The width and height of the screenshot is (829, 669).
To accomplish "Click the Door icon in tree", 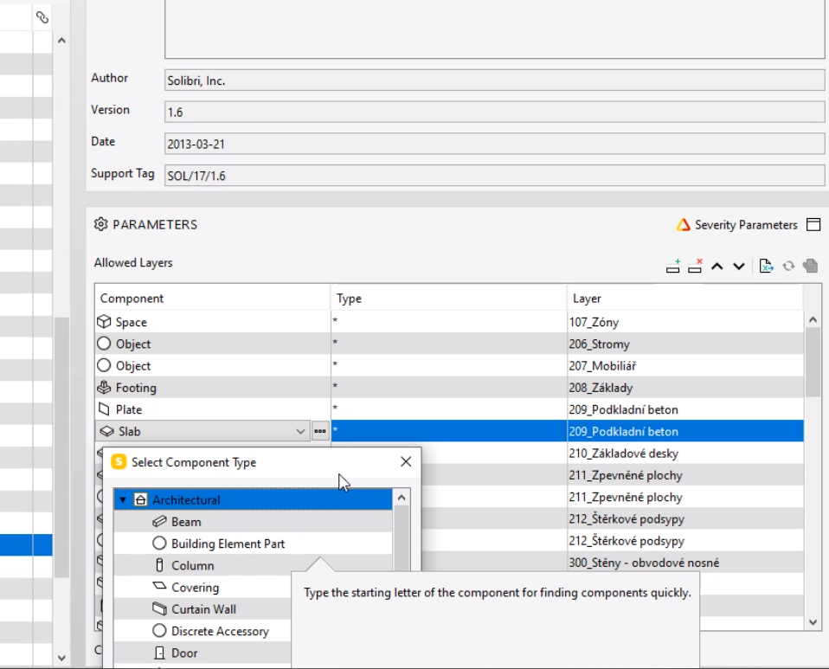I will (x=159, y=653).
